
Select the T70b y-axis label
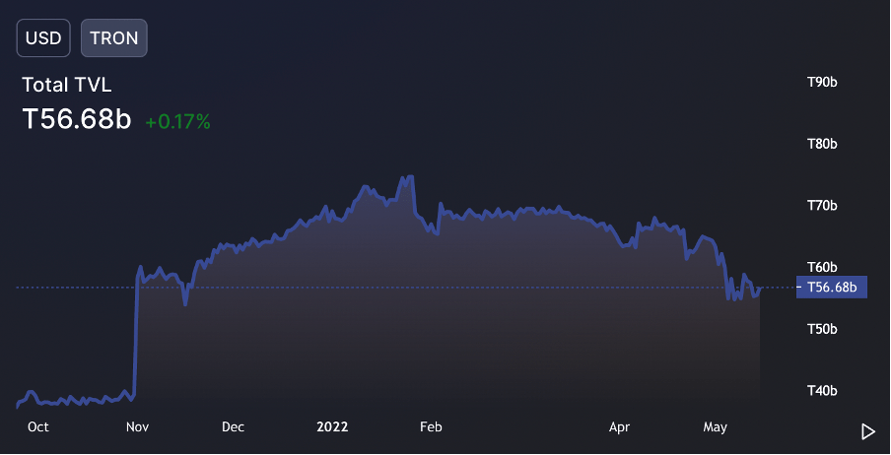821,206
